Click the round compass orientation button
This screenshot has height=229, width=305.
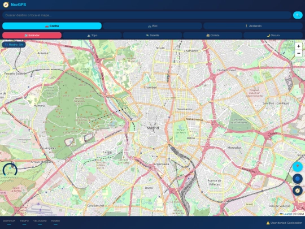coord(298,191)
